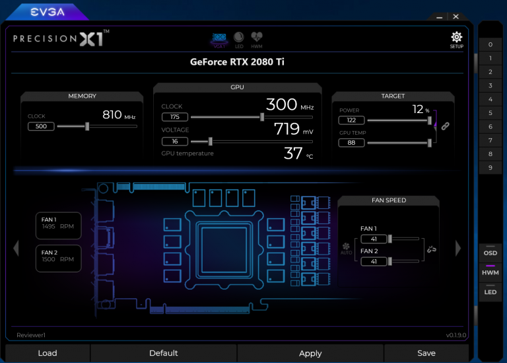Click the FAN 2 speed field 41
This screenshot has width=507, height=363.
click(x=374, y=261)
